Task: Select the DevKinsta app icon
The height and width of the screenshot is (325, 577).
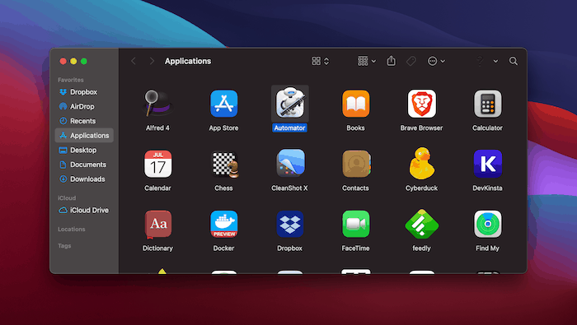Action: [x=488, y=164]
